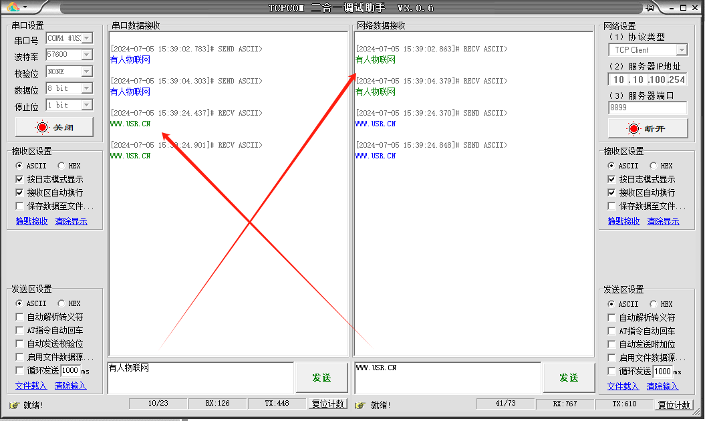This screenshot has width=705, height=421.
Task: Select HEX in serial send settings
Action: pos(61,303)
